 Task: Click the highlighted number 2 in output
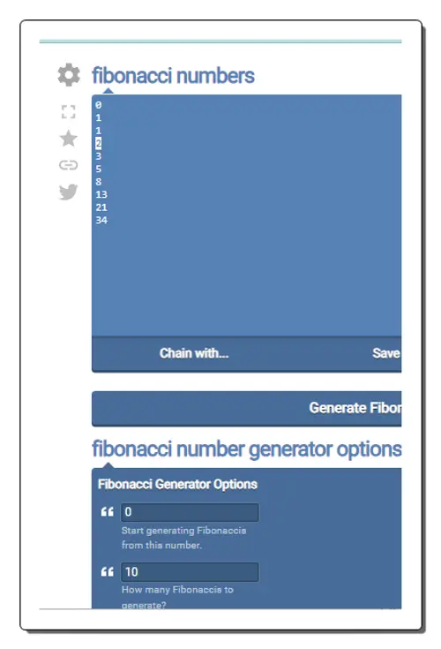[x=99, y=143]
